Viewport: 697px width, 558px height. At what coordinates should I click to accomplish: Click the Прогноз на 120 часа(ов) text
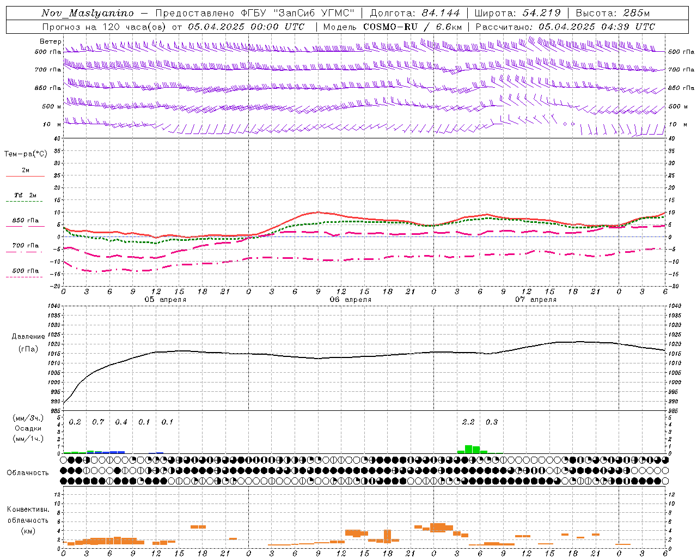pos(105,26)
